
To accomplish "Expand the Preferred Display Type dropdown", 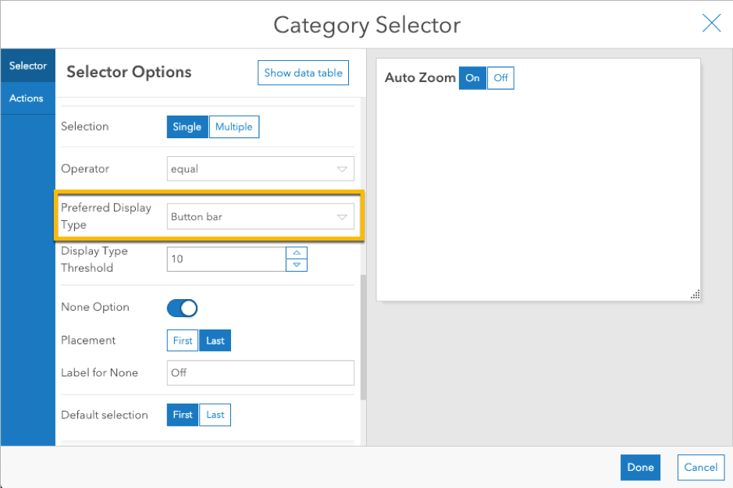I will 261,217.
